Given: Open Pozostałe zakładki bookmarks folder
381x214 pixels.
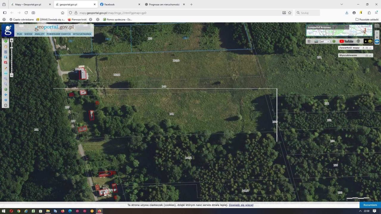Looking at the screenshot, I should click(x=367, y=20).
